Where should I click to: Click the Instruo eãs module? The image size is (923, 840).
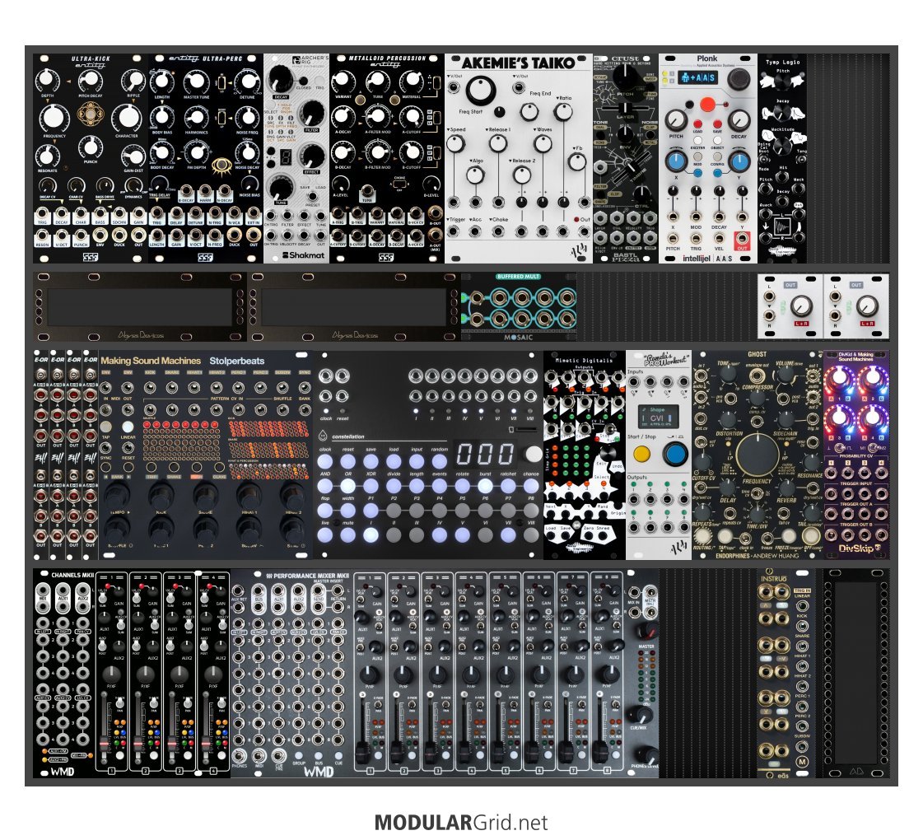coord(785,673)
